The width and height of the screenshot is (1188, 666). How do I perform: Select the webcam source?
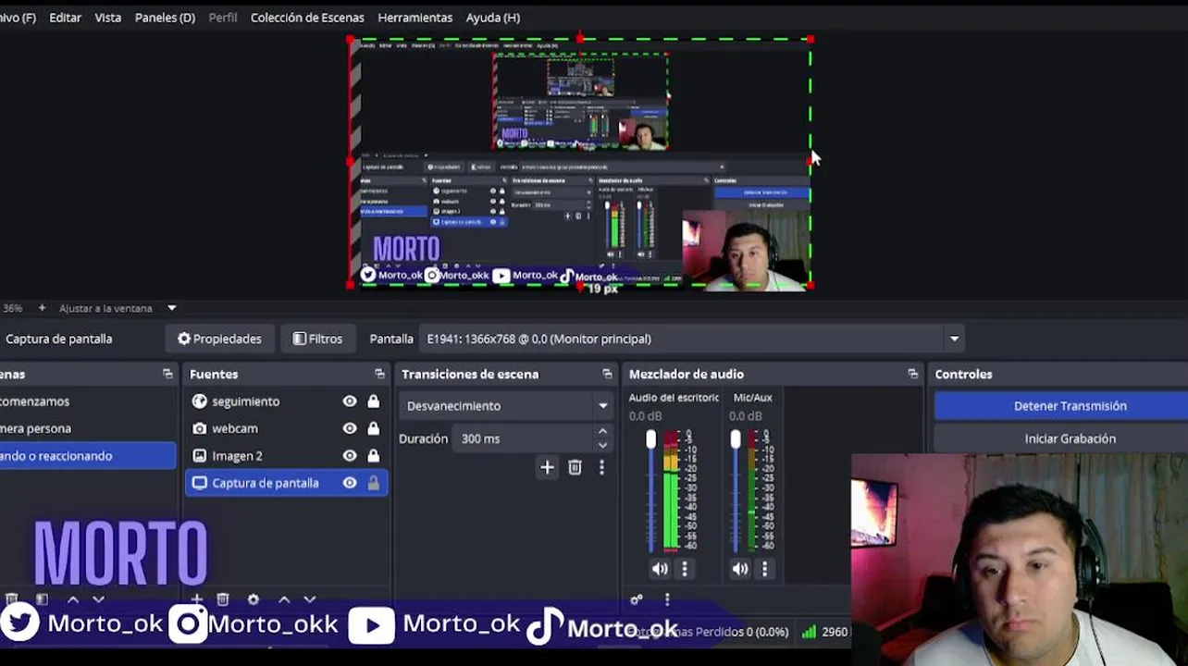point(234,428)
